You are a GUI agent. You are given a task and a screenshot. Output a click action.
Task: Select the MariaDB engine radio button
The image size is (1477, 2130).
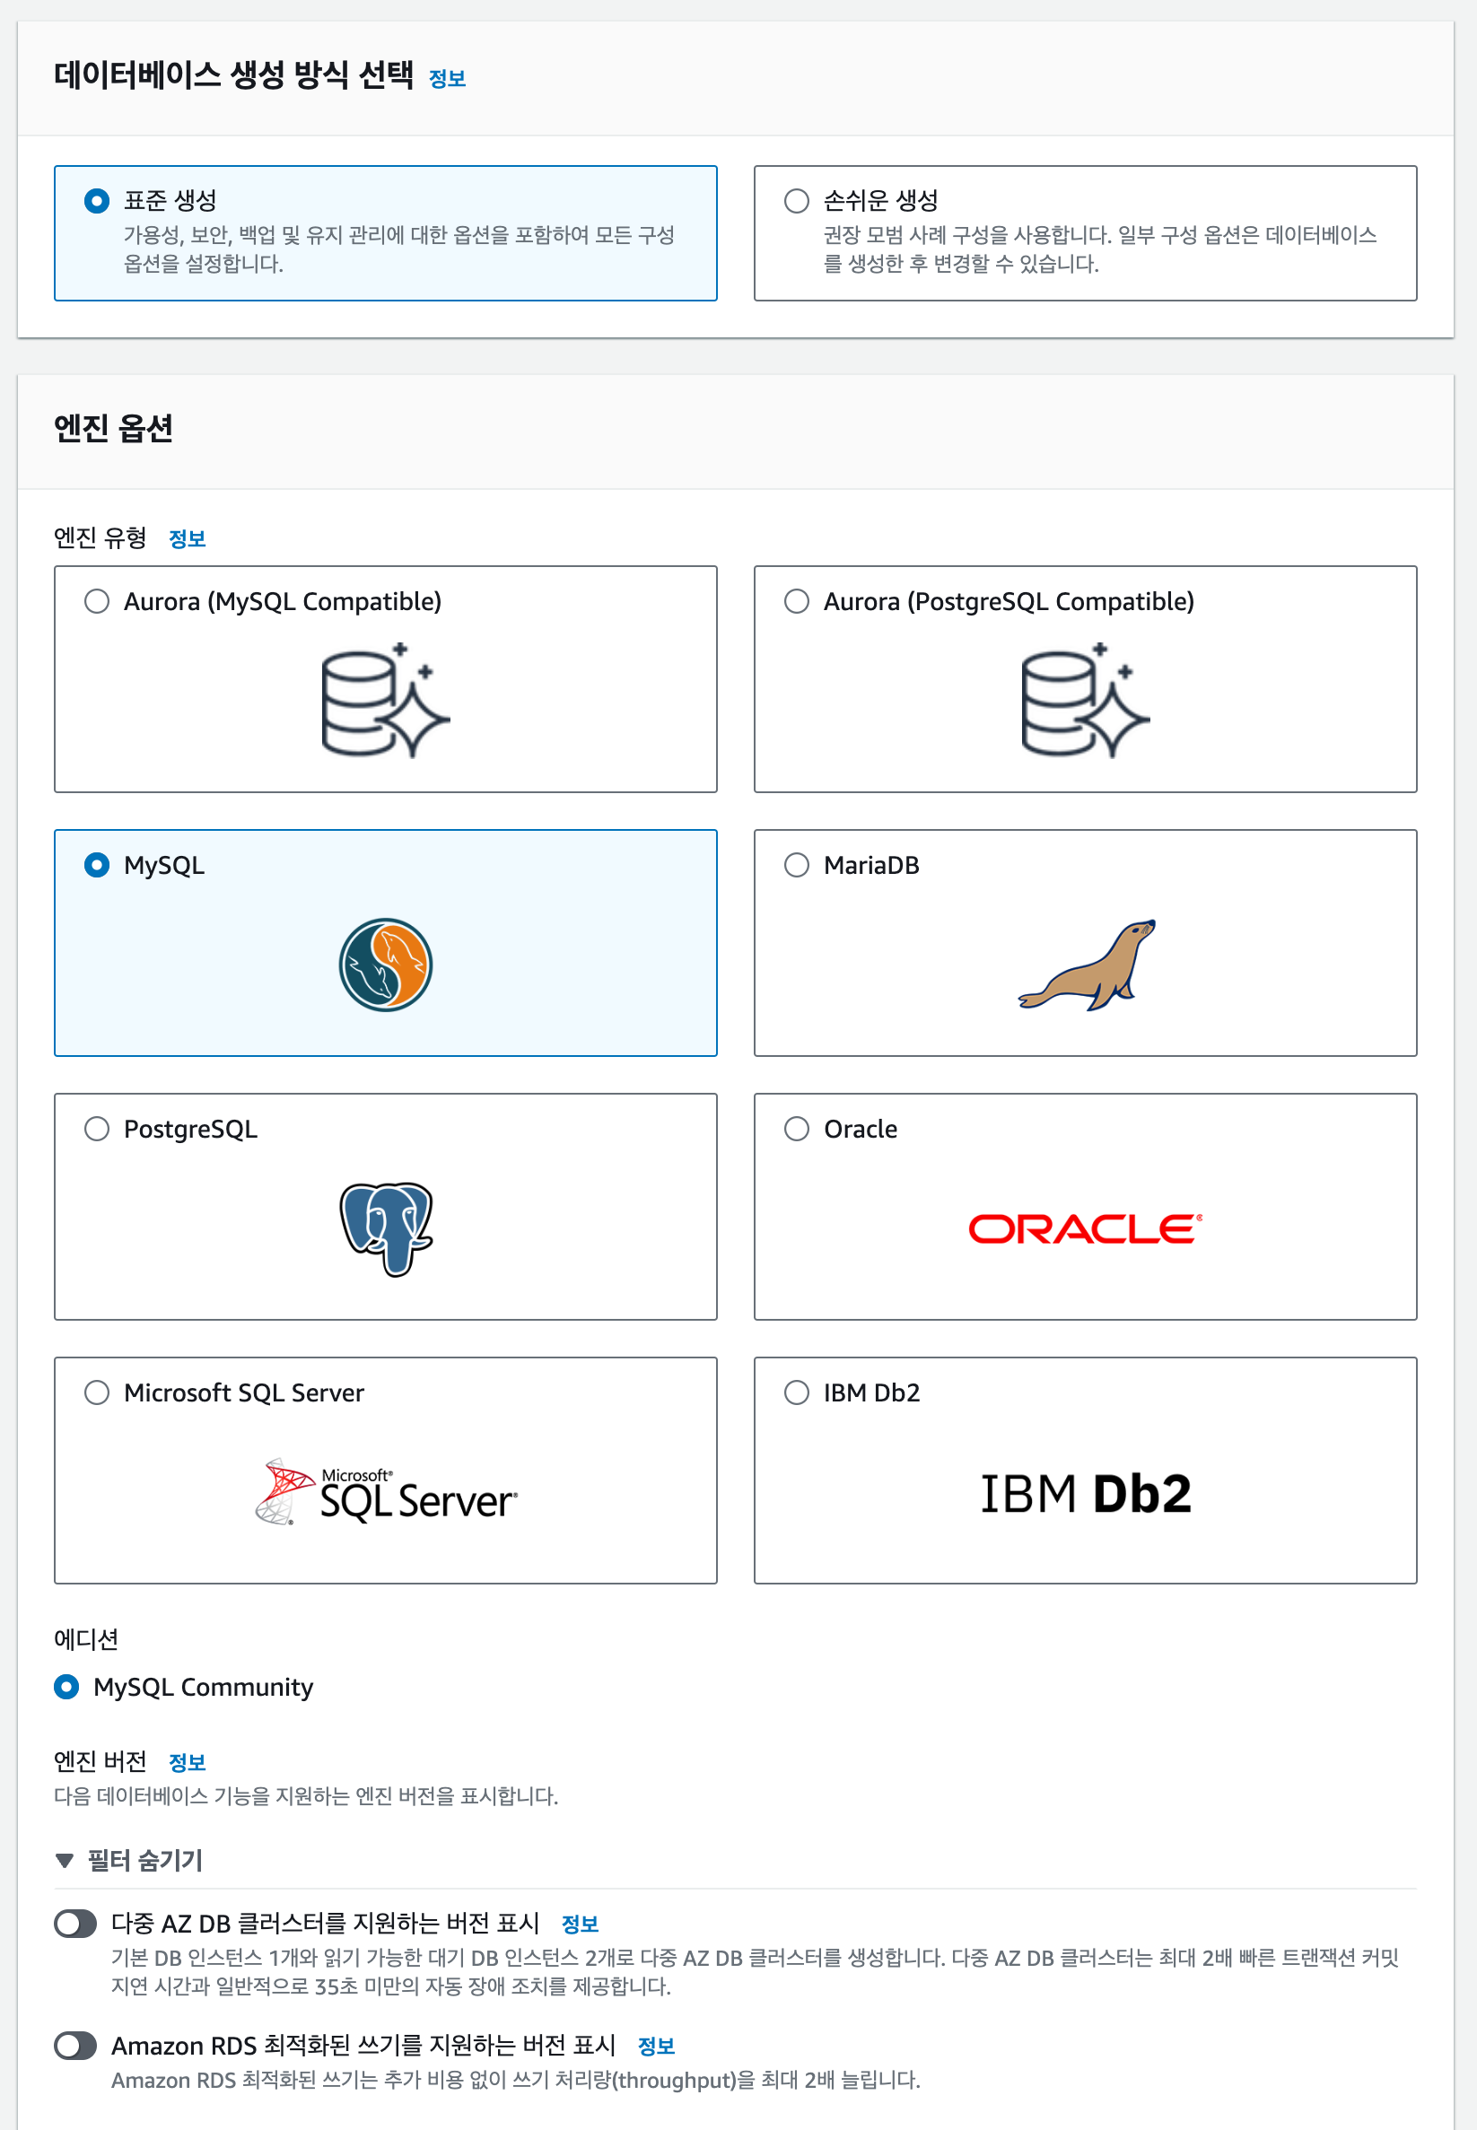point(797,865)
